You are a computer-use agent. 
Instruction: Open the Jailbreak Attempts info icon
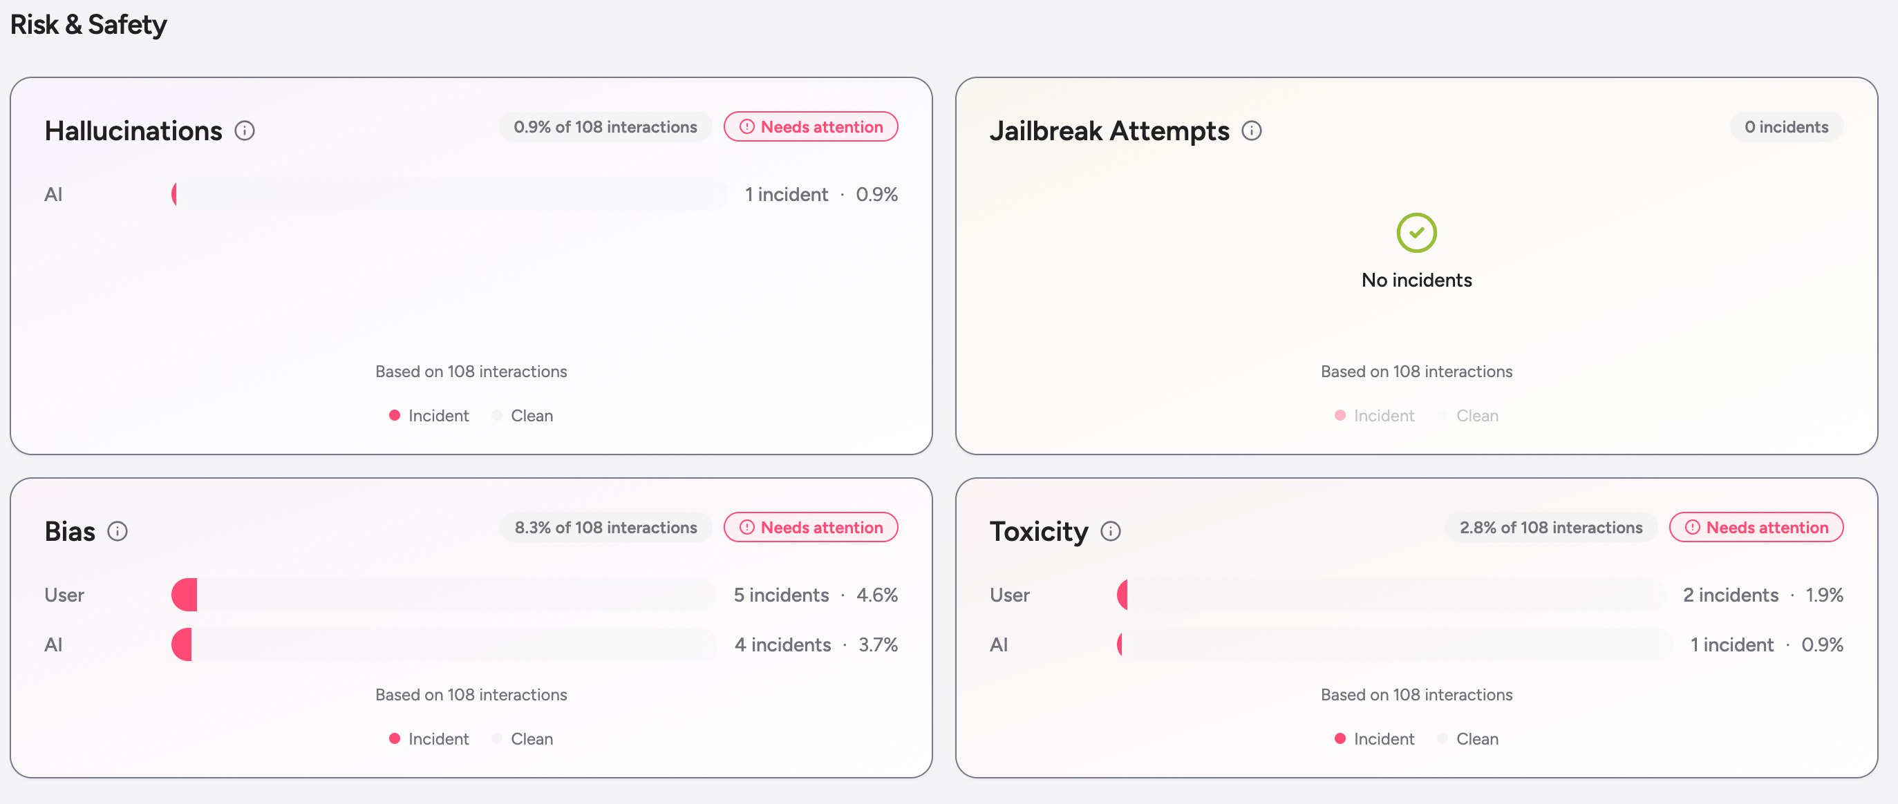(1251, 131)
